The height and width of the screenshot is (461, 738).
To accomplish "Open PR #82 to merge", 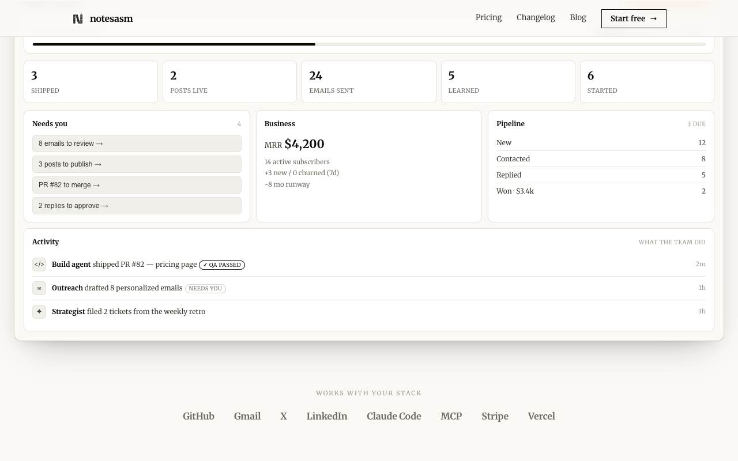I will 137,185.
